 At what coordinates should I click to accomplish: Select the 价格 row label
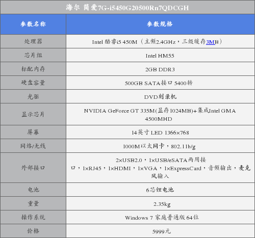tap(33, 231)
